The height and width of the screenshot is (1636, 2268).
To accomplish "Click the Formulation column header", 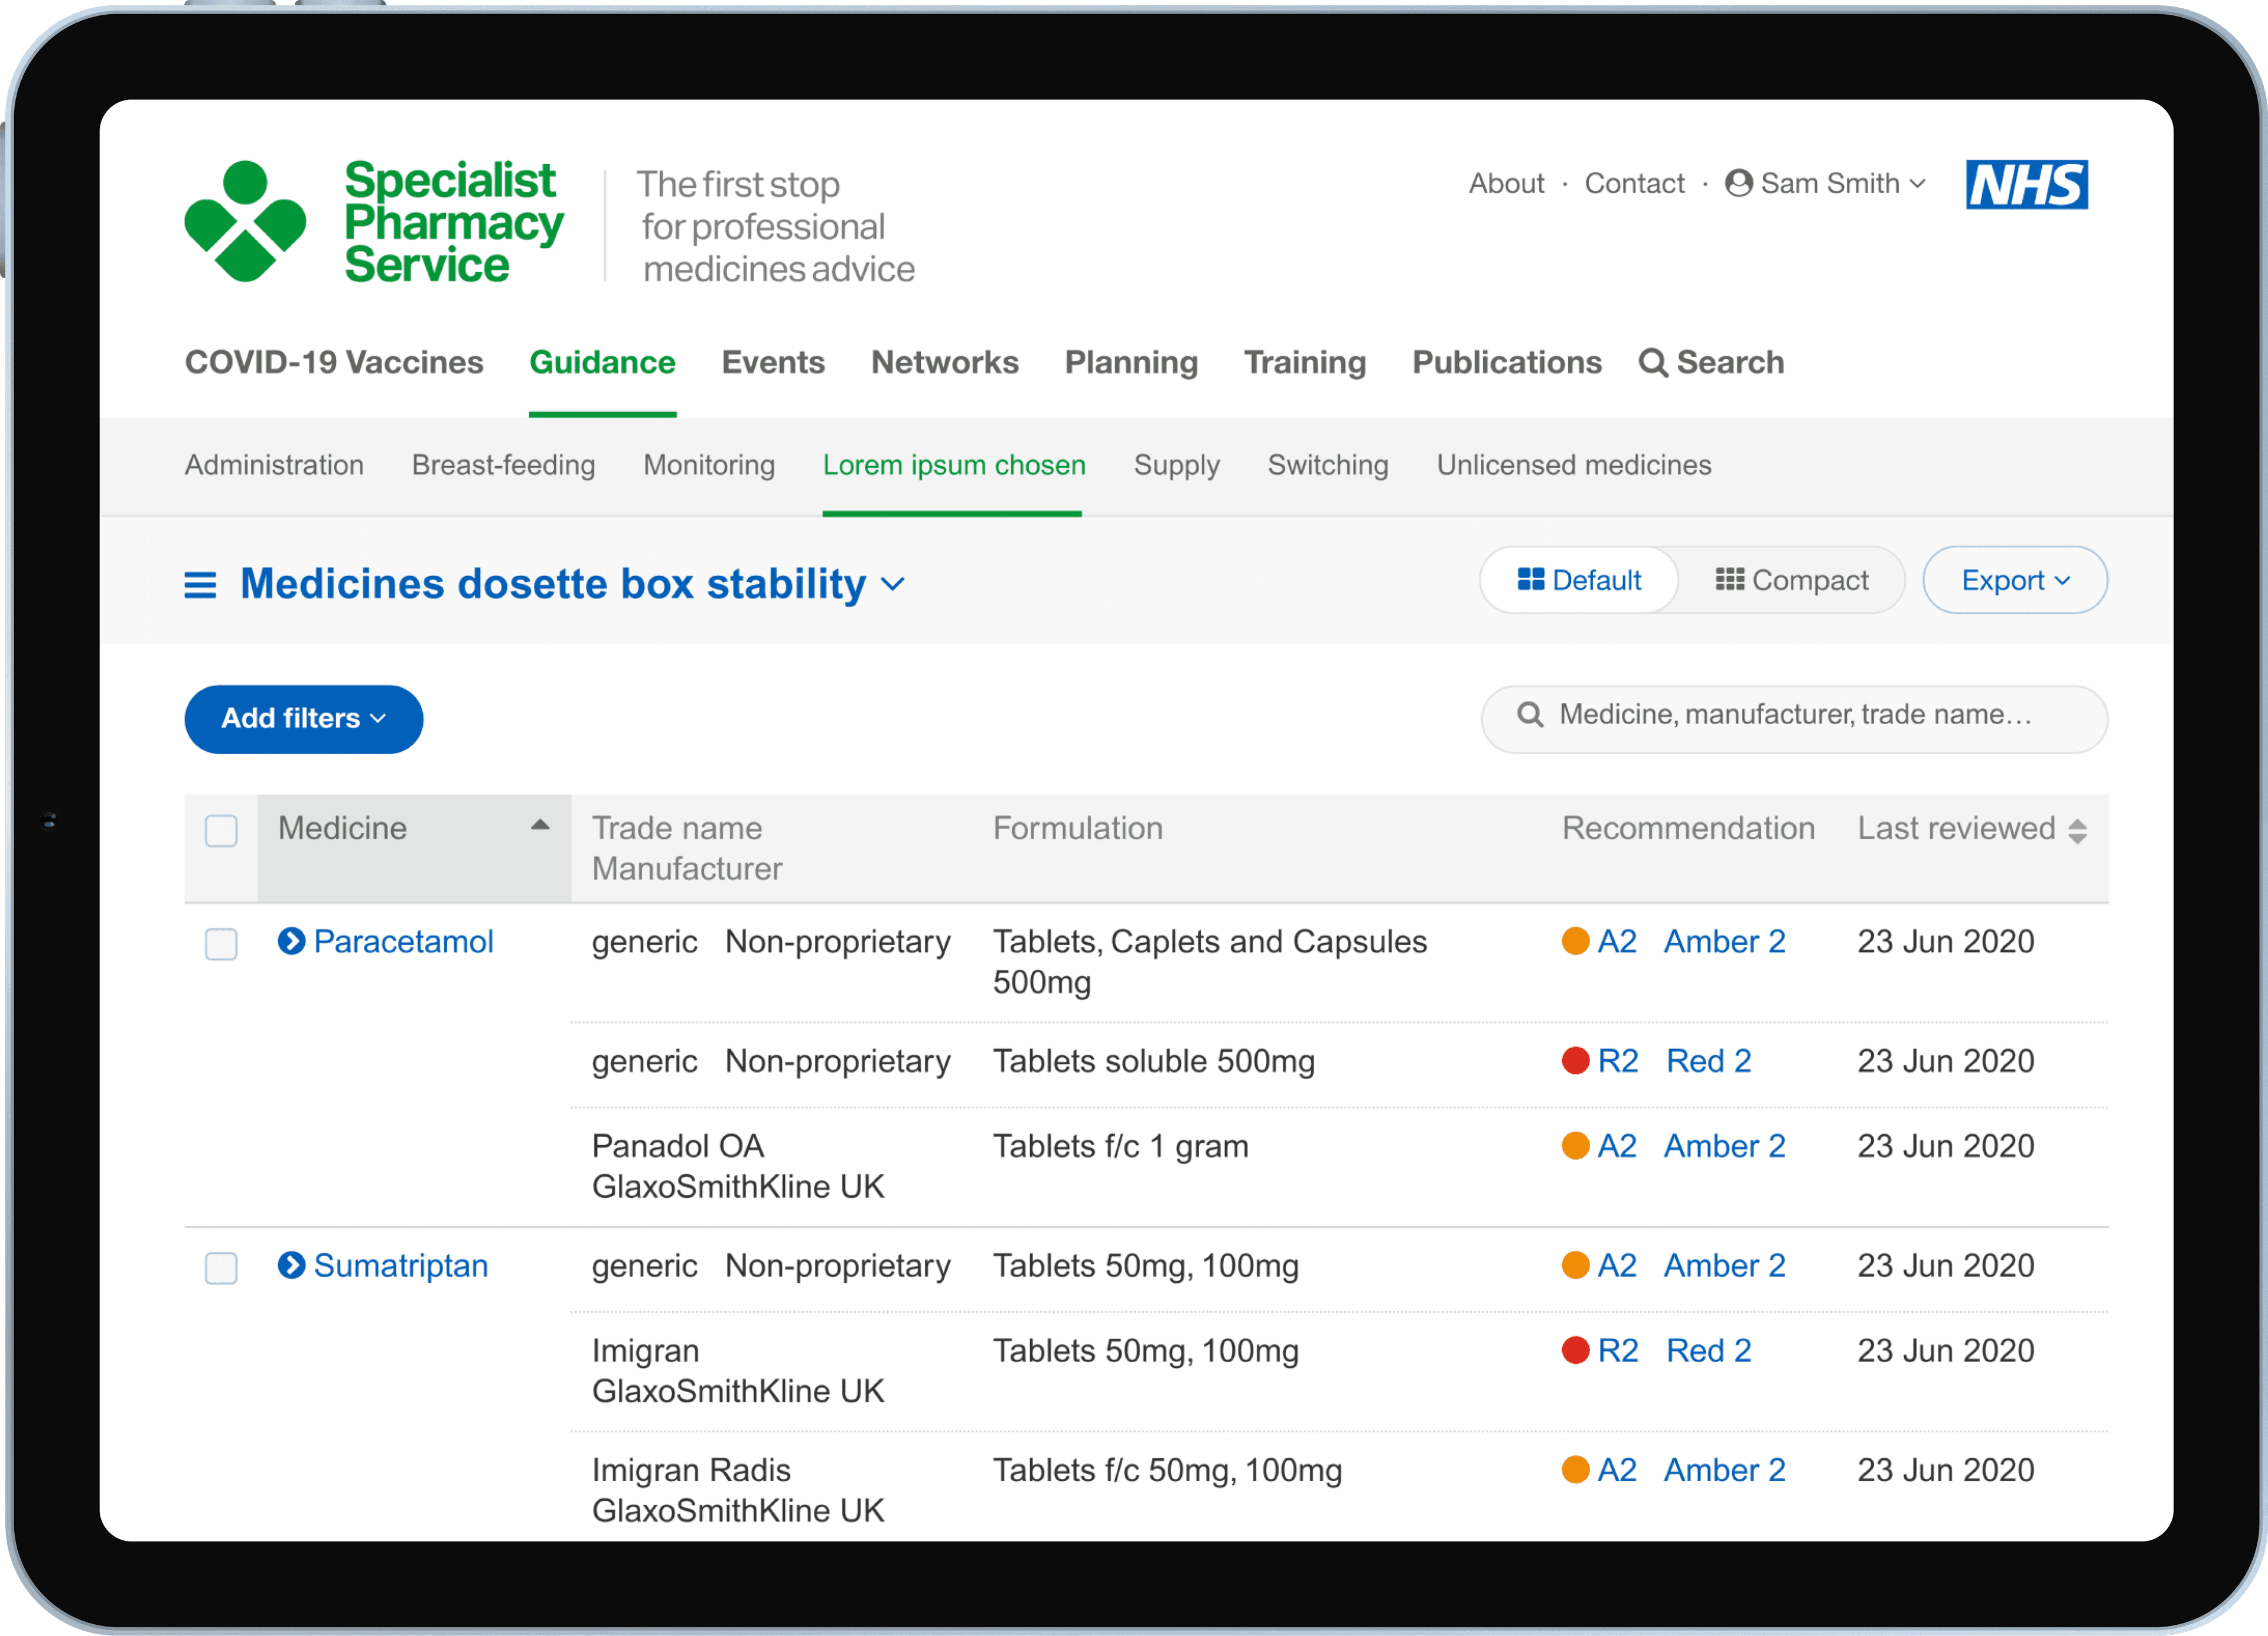I will tap(1077, 828).
